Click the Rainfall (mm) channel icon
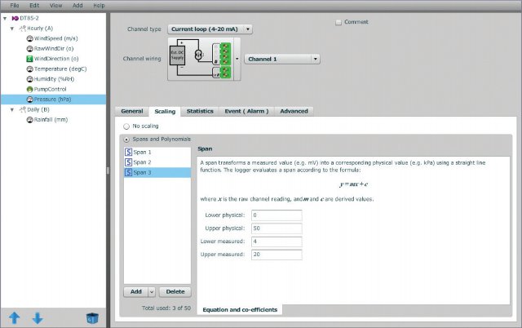522x328 pixels. coord(30,119)
